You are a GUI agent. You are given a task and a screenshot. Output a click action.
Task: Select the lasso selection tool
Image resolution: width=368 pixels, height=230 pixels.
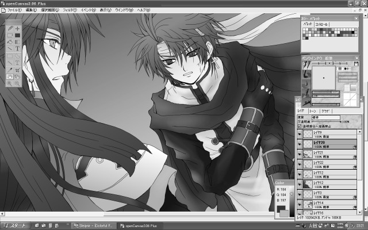tap(17, 56)
